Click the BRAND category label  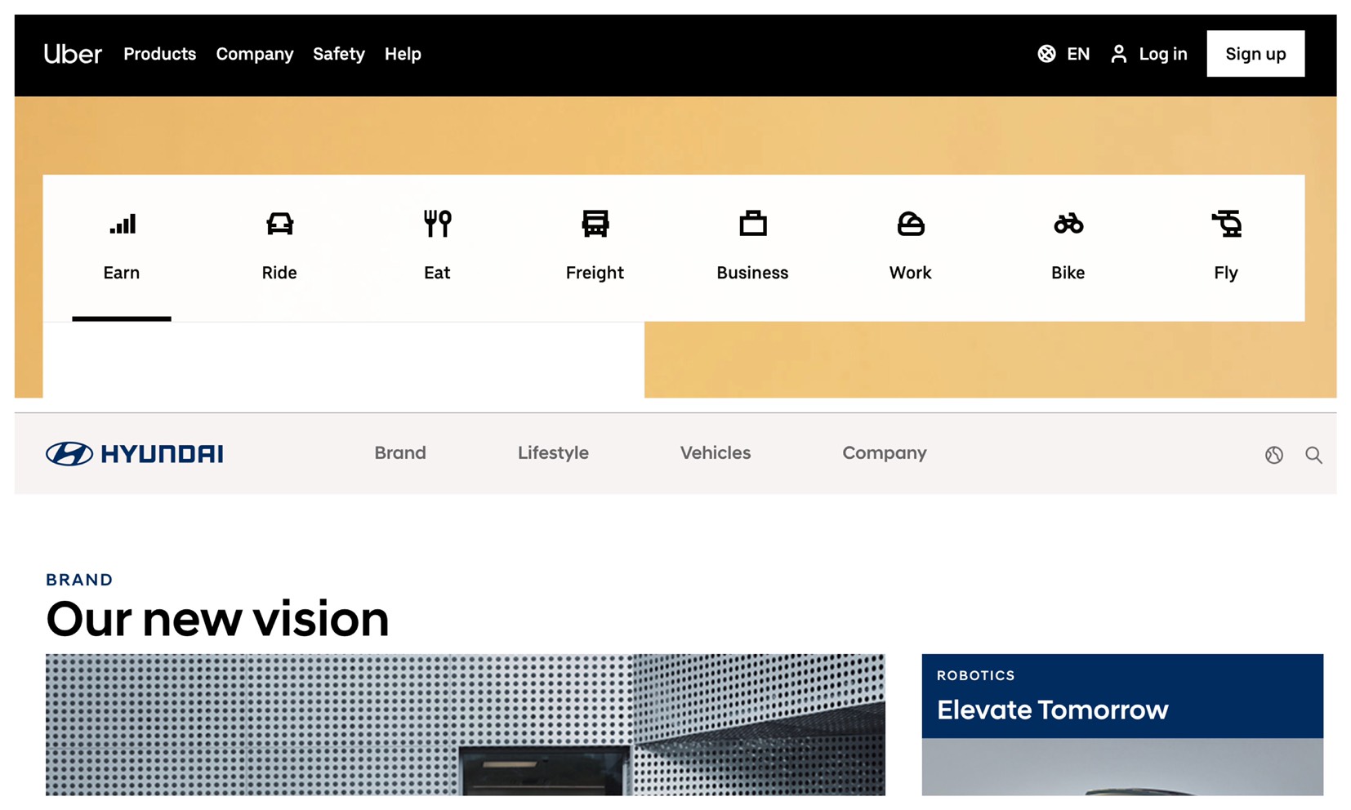pos(79,580)
